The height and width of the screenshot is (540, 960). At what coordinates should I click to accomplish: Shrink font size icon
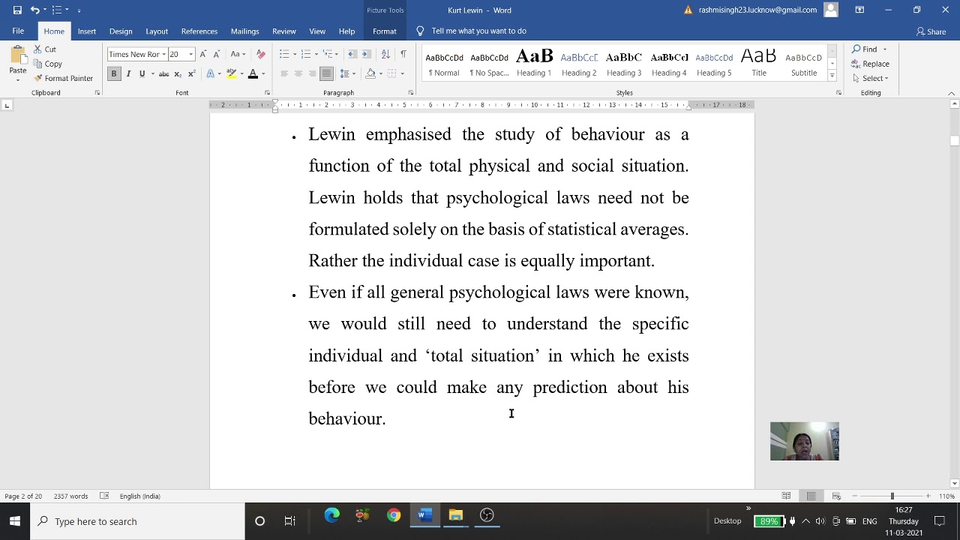pyautogui.click(x=217, y=54)
